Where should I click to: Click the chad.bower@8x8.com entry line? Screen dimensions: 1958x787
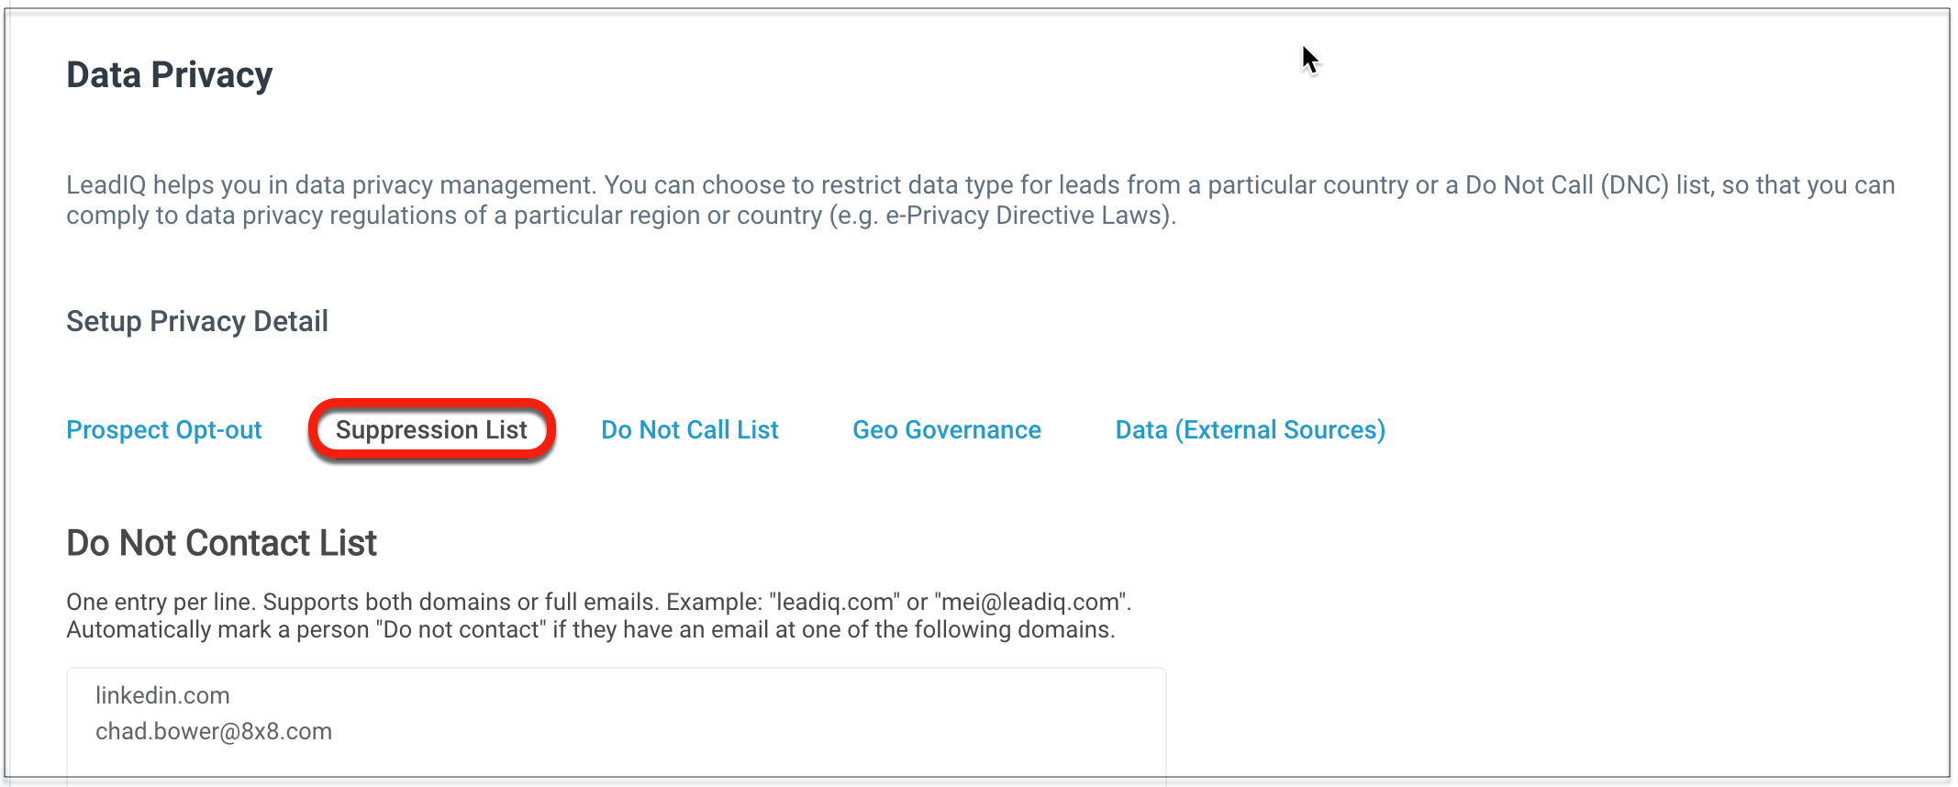pyautogui.click(x=214, y=731)
